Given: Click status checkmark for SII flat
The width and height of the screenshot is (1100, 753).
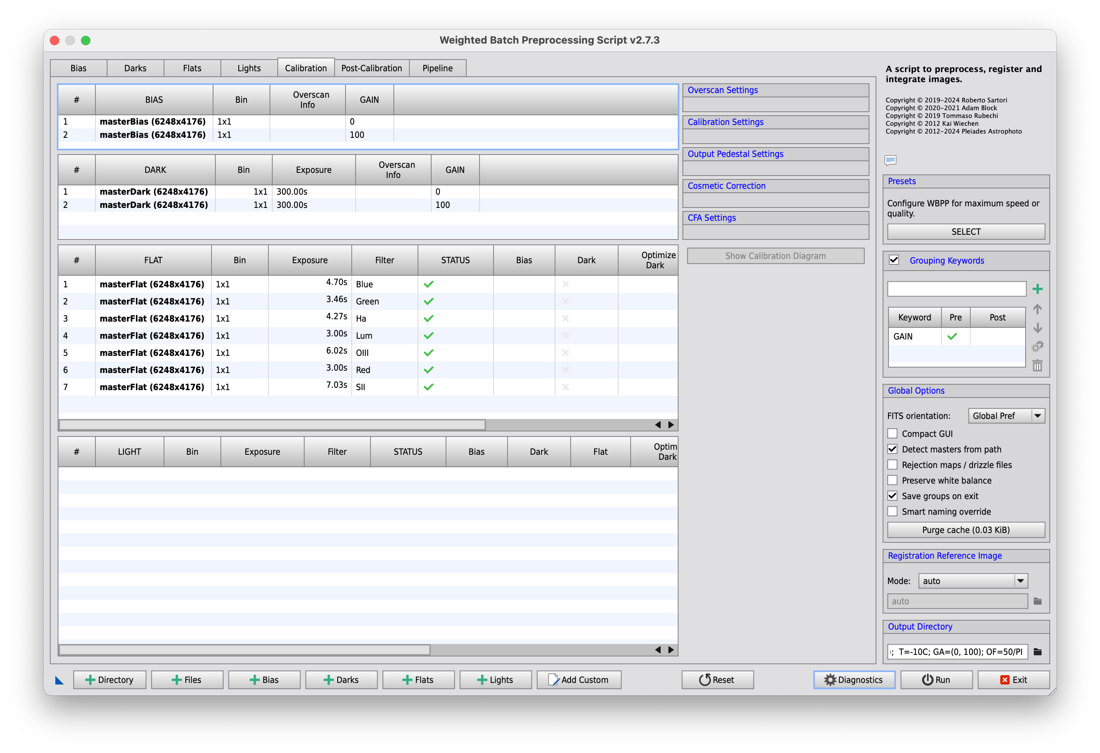Looking at the screenshot, I should (x=429, y=387).
